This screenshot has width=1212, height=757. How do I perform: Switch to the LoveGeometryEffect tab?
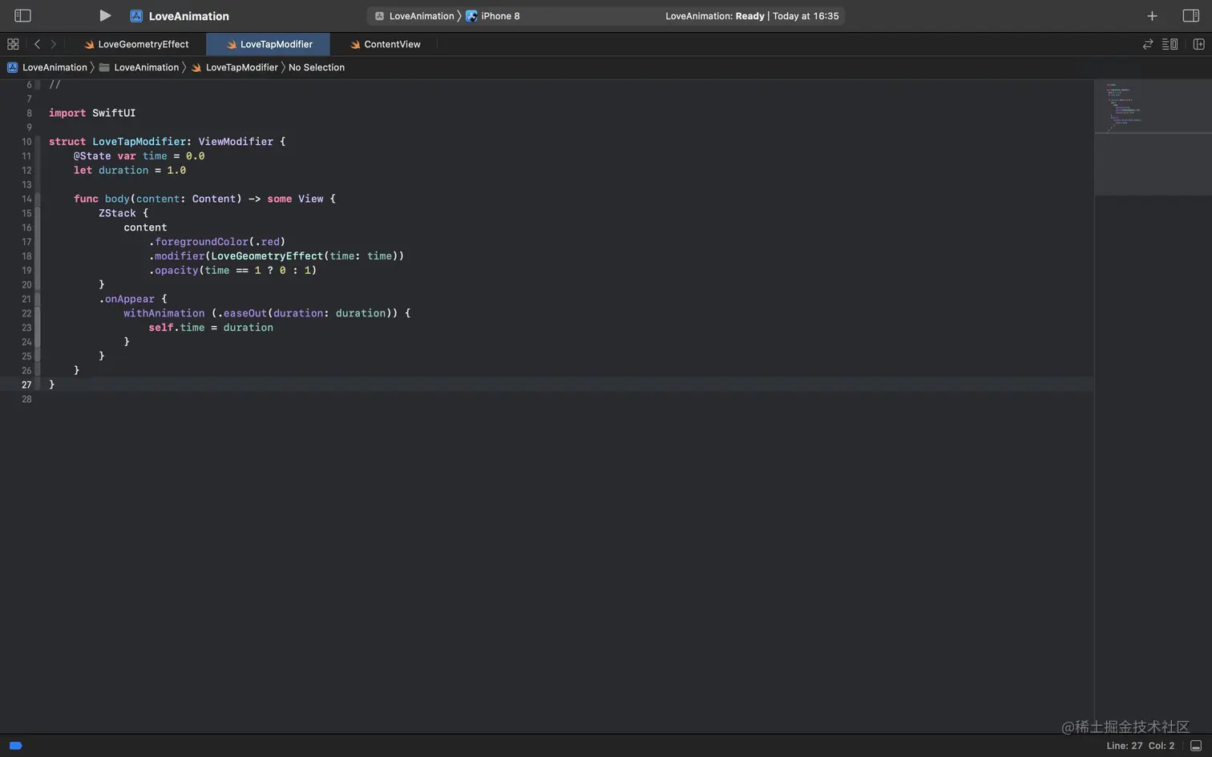(136, 44)
